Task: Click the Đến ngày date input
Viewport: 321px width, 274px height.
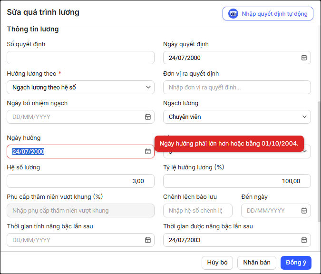Action: (x=276, y=210)
